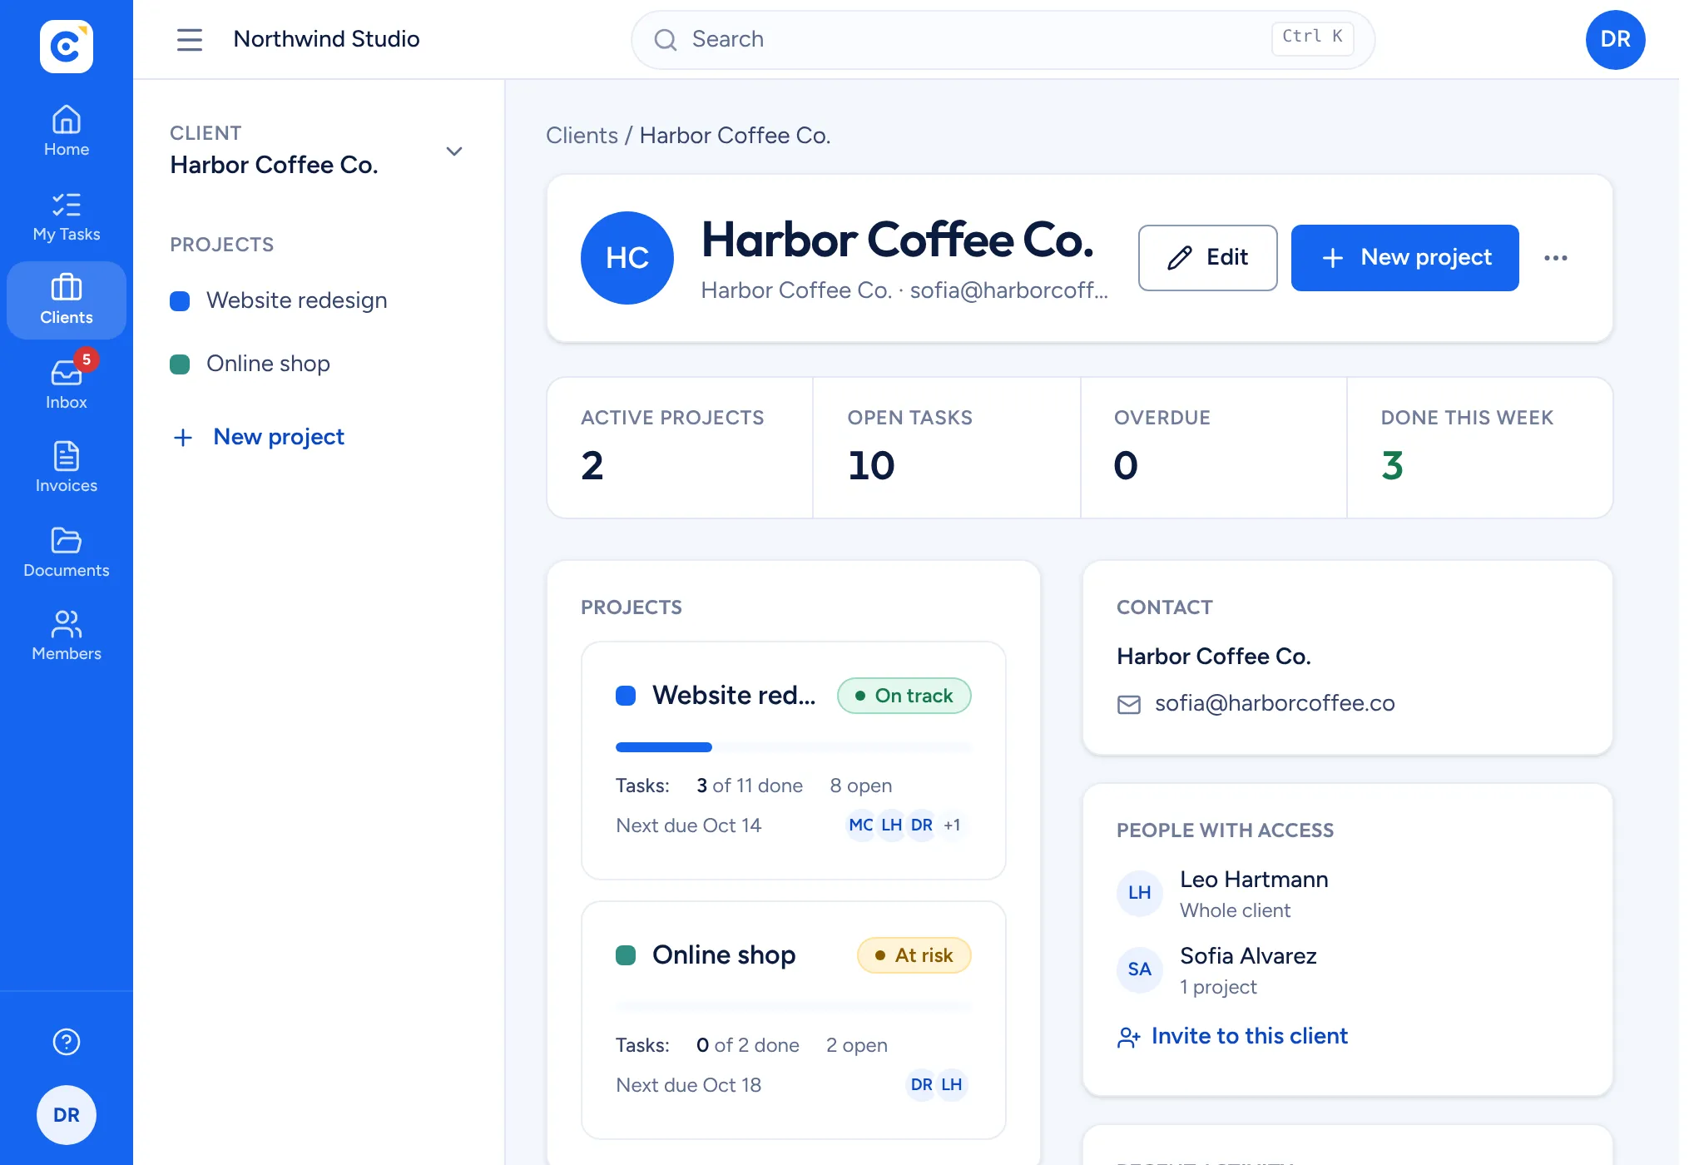Image resolution: width=1704 pixels, height=1165 pixels.
Task: Click the Open Tasks count 10
Action: coord(871,466)
